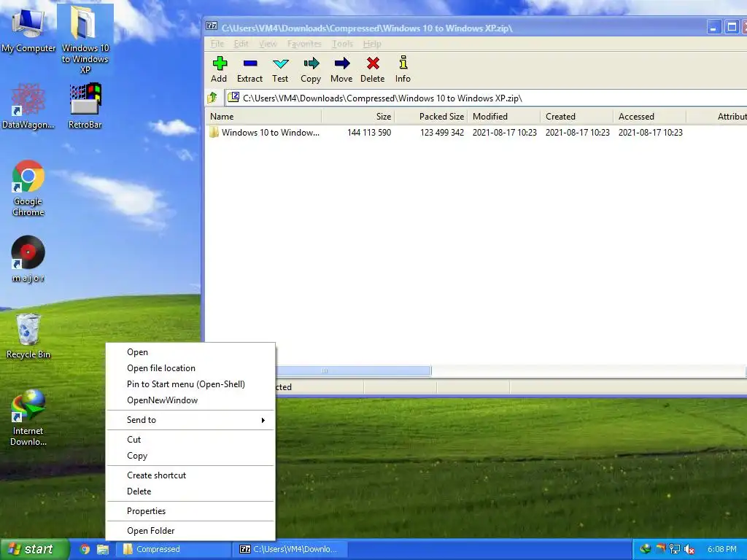Choose OpenNewWindow in context menu
This screenshot has height=560, width=747.
click(x=190, y=400)
